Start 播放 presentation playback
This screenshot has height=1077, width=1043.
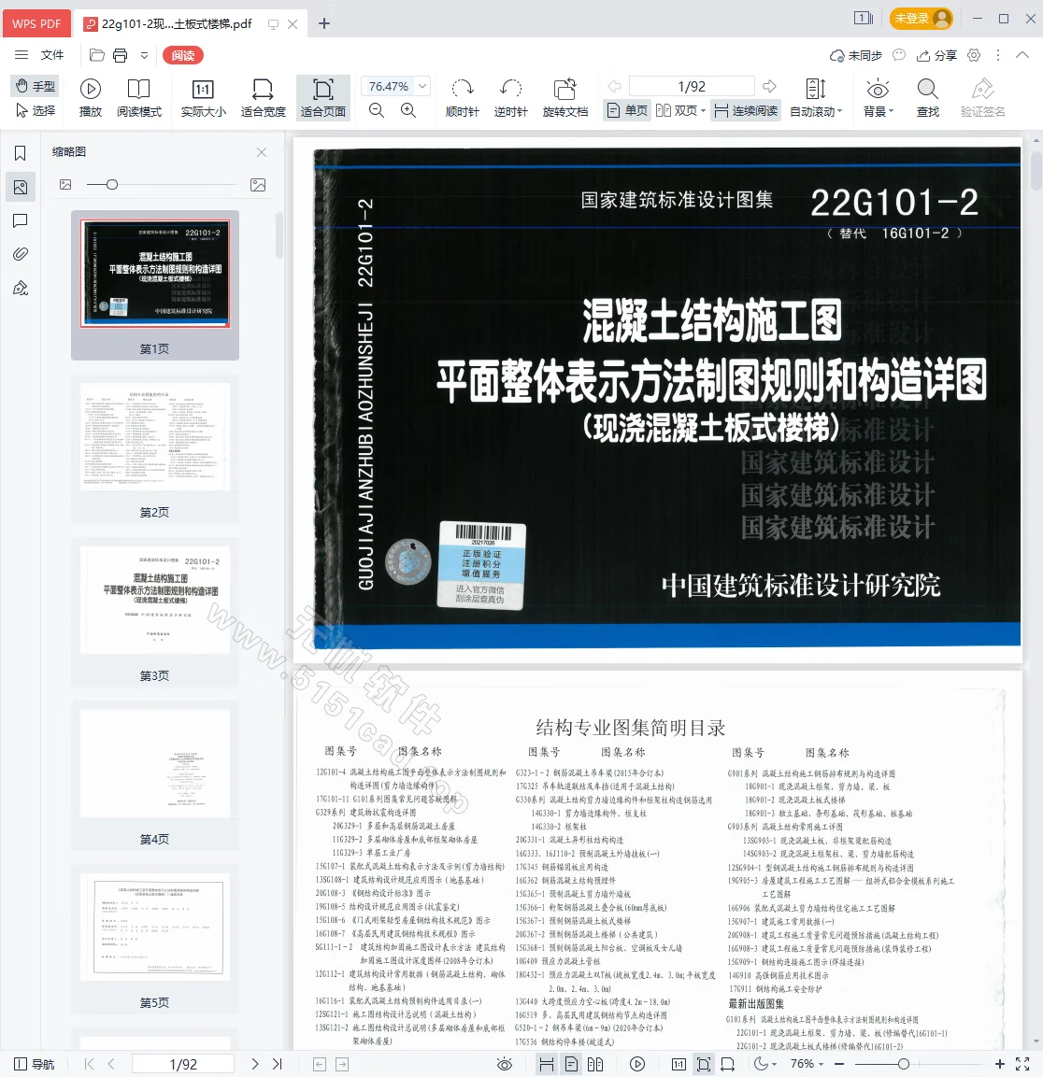[x=90, y=97]
